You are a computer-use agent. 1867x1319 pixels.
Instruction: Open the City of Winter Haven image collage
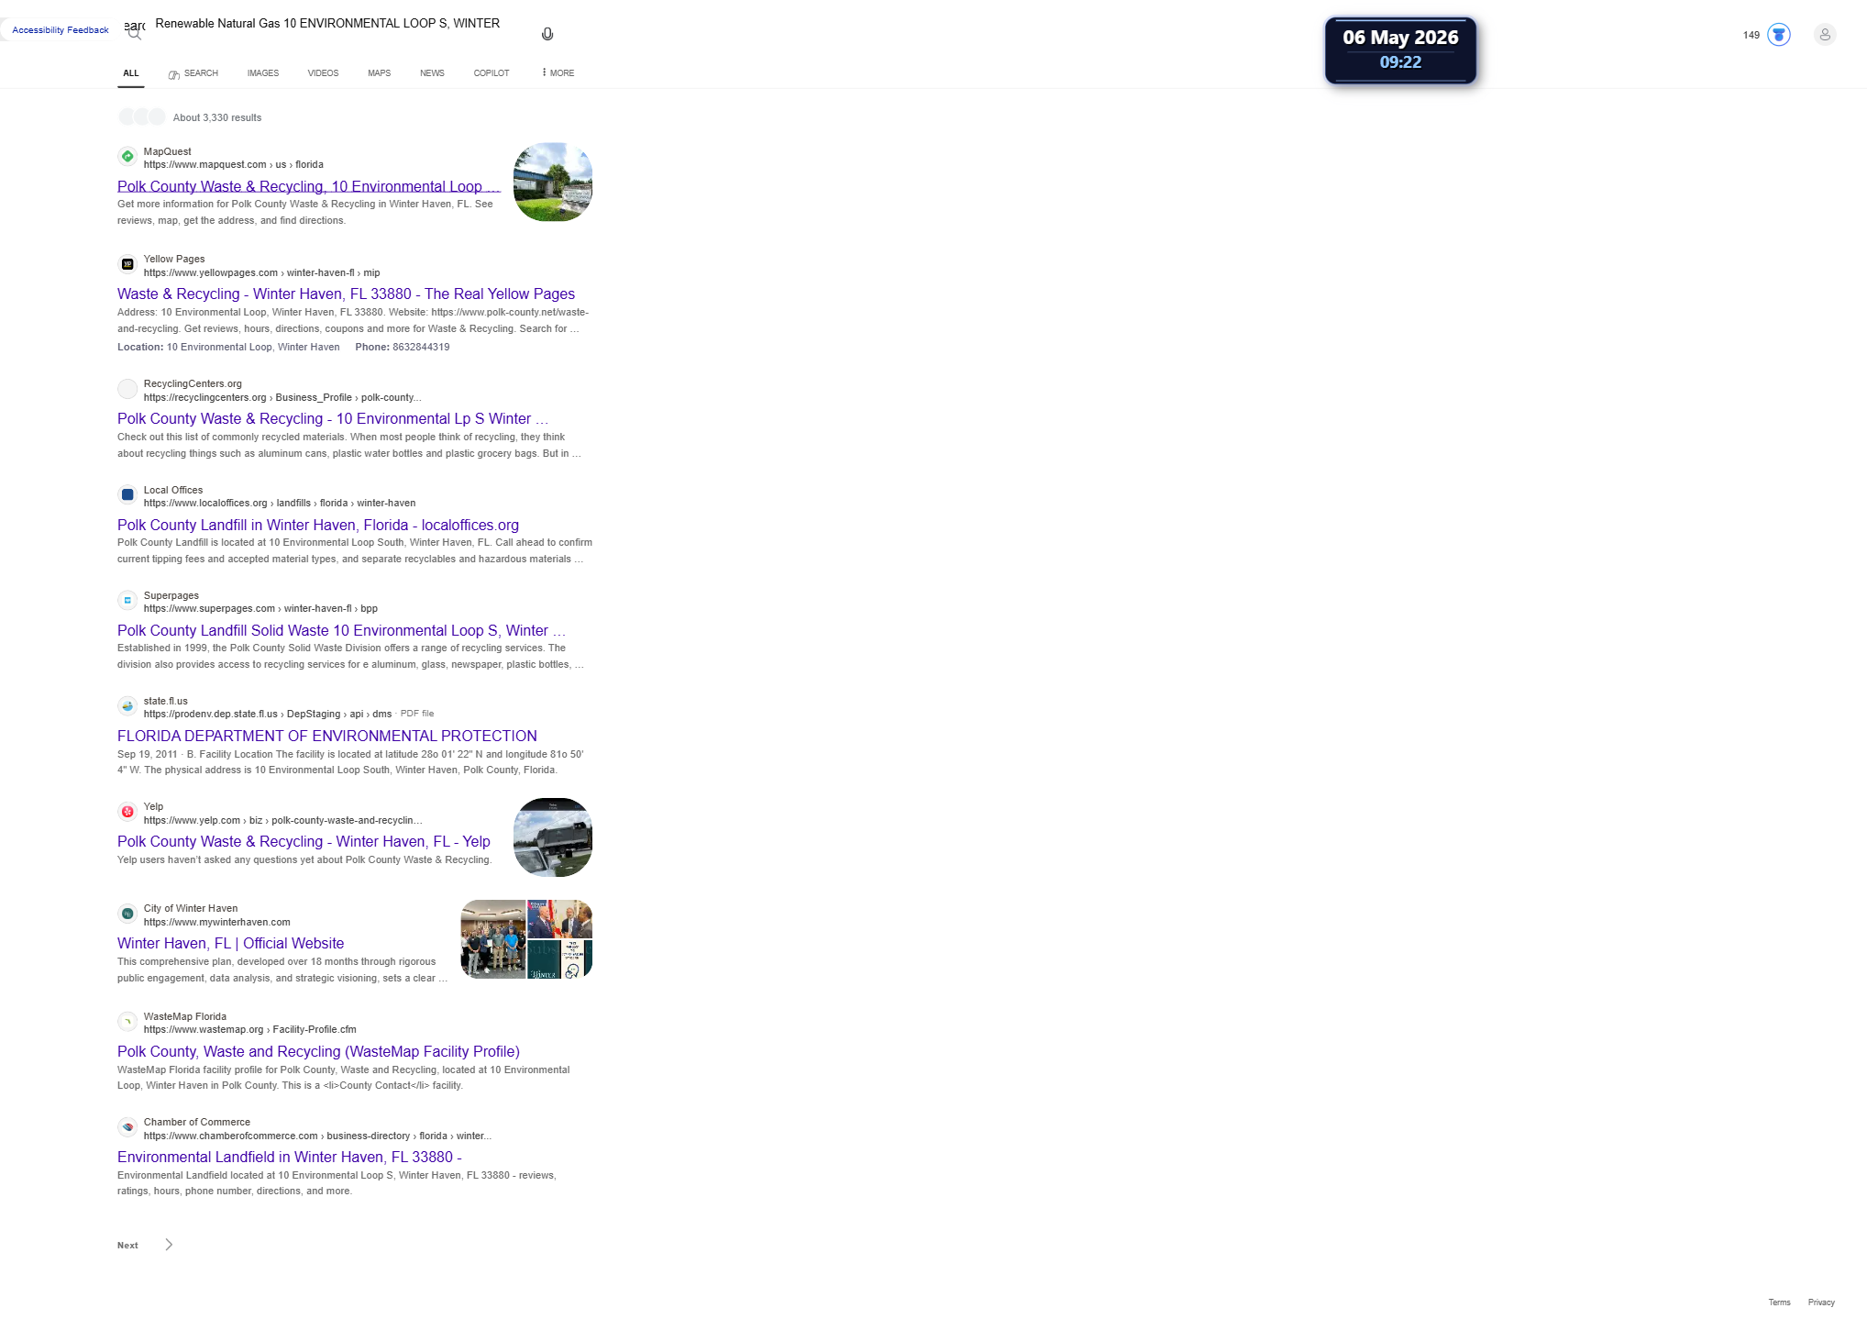point(526,939)
